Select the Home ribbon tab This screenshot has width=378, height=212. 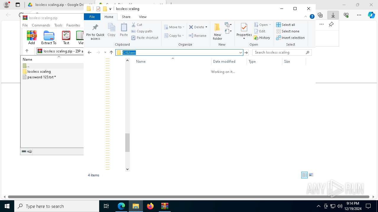click(109, 17)
